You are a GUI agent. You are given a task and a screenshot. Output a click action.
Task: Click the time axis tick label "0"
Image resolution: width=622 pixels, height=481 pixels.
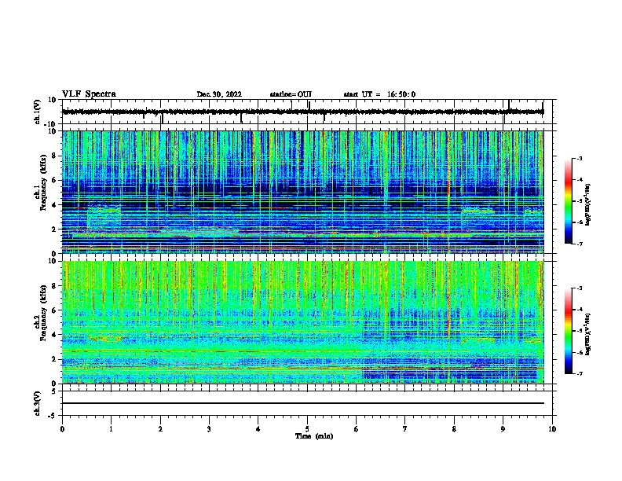tap(62, 429)
